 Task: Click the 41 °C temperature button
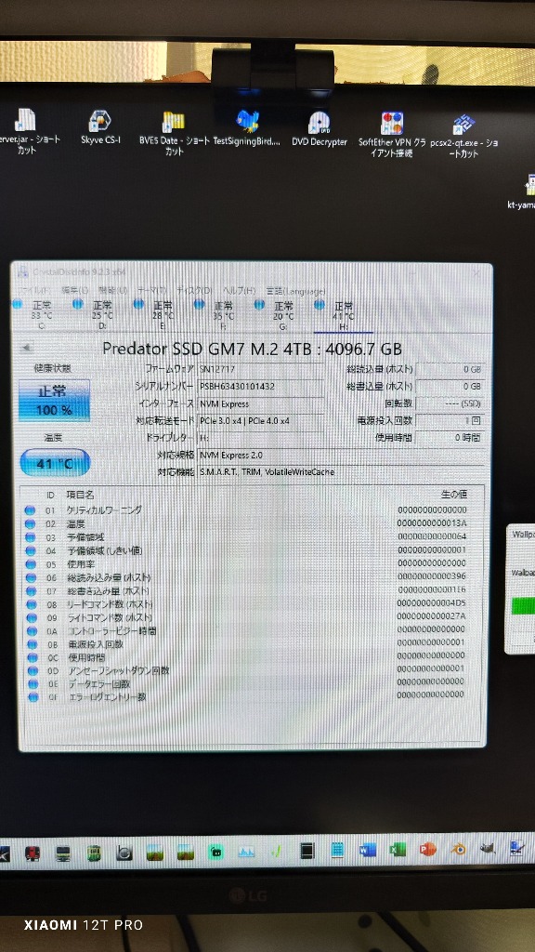[x=55, y=463]
